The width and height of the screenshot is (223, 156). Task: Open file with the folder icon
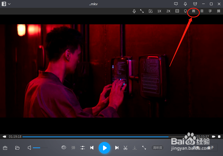tap(17, 148)
